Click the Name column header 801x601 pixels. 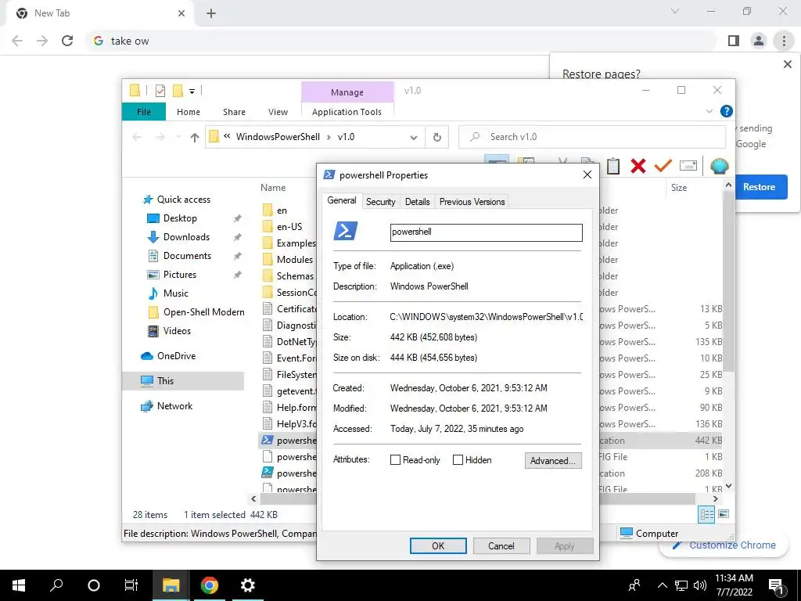[x=273, y=188]
